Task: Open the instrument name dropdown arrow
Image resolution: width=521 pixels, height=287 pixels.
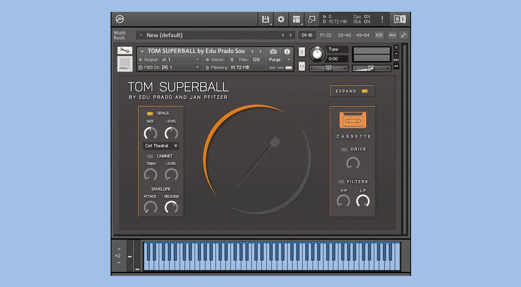Action: pos(142,51)
